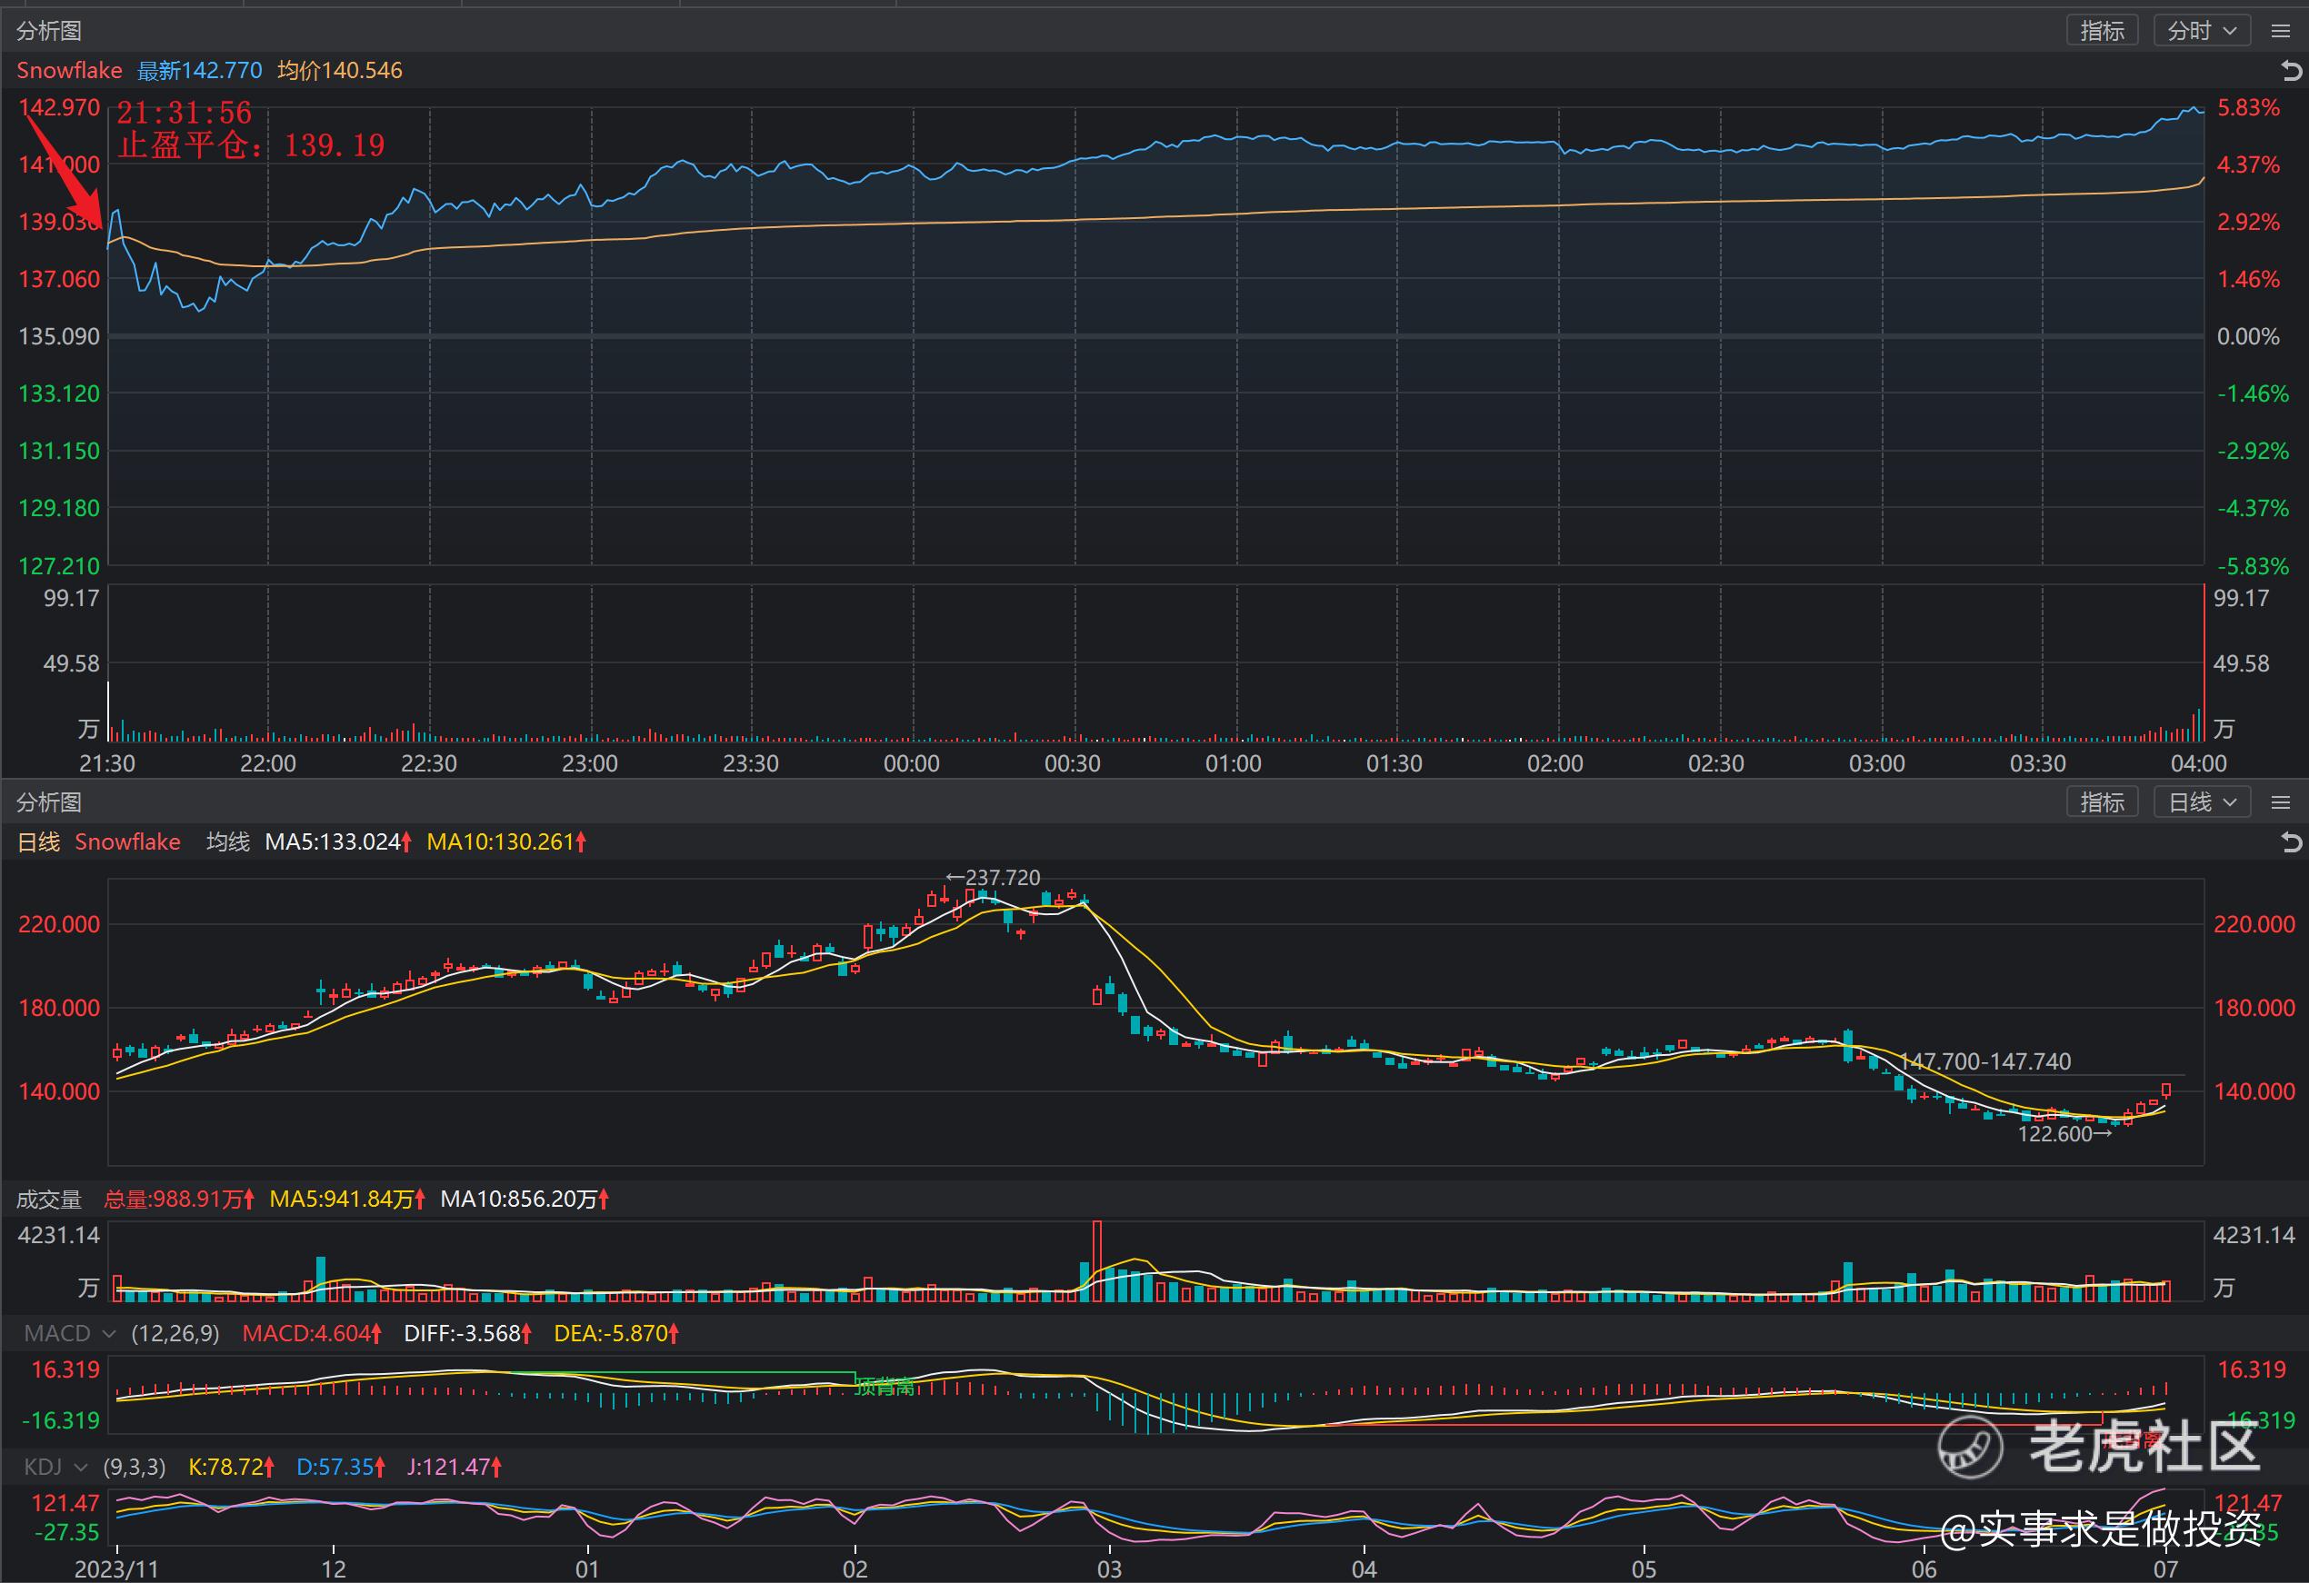Open the daily chart hamburger menu
The width and height of the screenshot is (2309, 1583).
tap(2280, 802)
